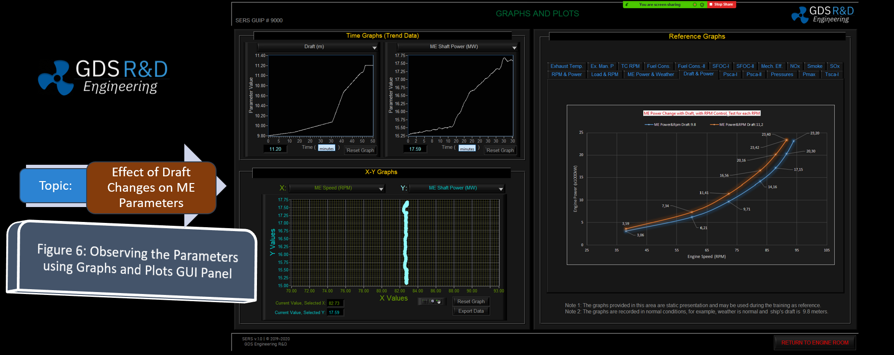Select the SFOC-I reference graph tab
The height and width of the screenshot is (355, 894).
(x=720, y=66)
